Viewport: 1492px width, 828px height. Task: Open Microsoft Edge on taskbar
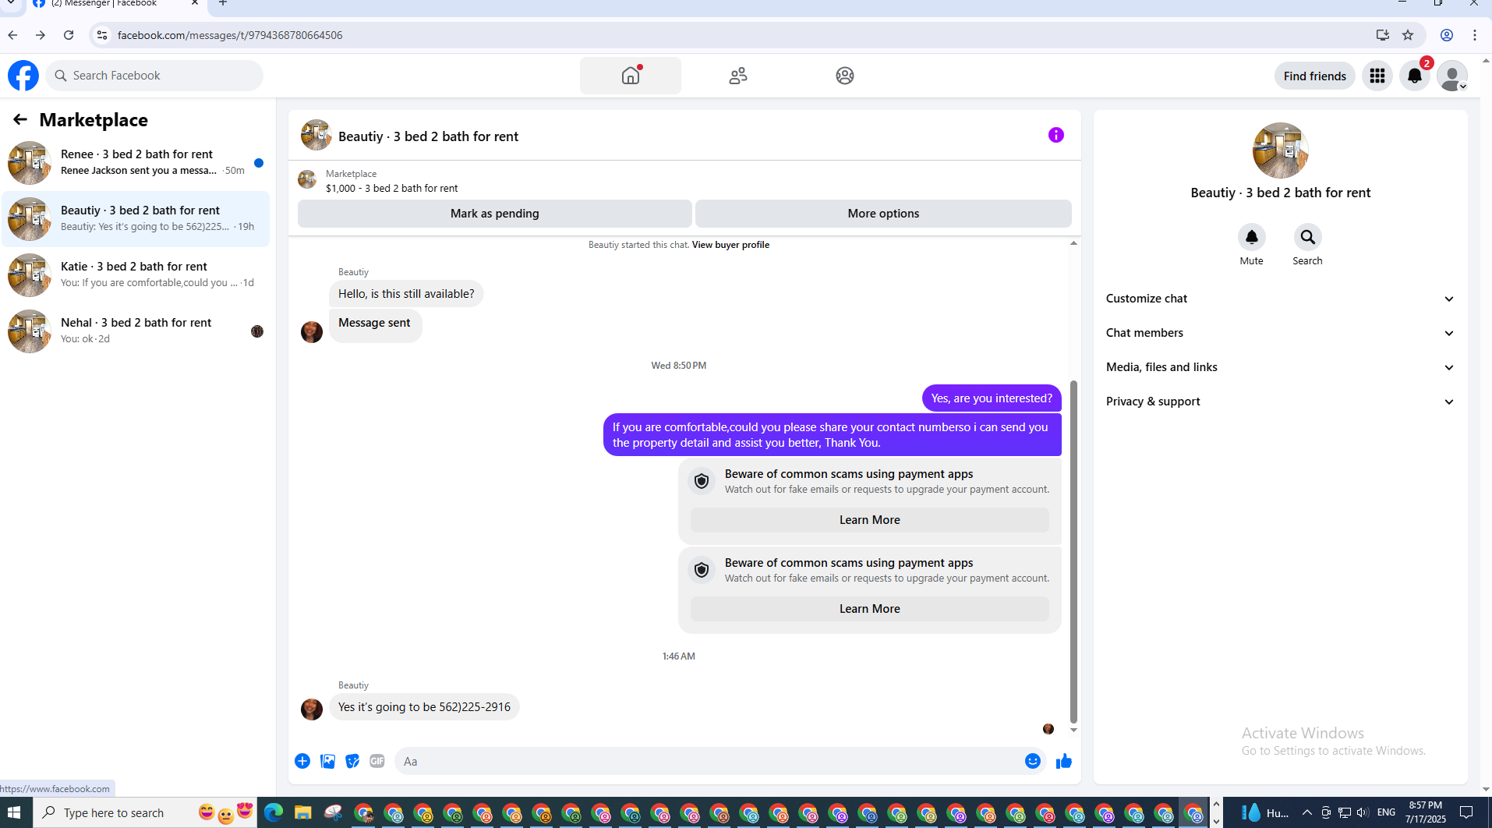(x=274, y=813)
